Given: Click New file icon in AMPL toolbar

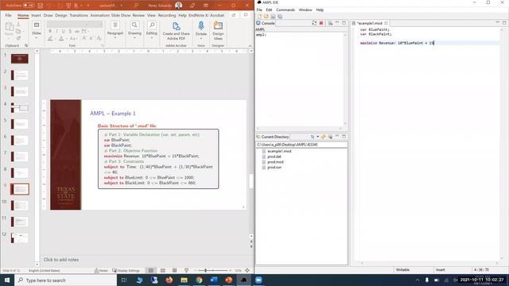Looking at the screenshot, I should tap(259, 16).
